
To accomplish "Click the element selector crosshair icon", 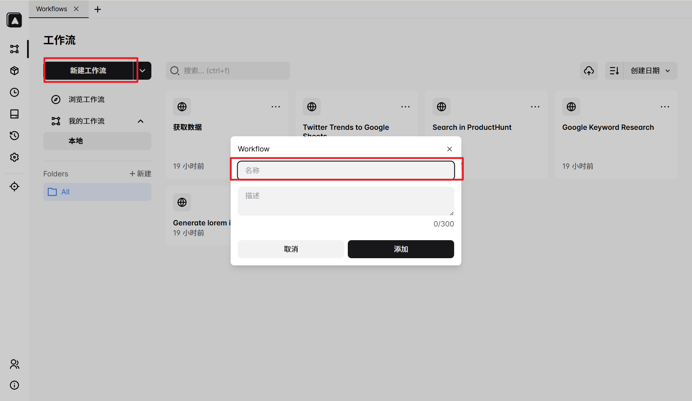I will coord(14,186).
